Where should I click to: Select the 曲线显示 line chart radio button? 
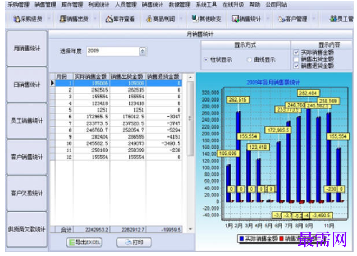coord(249,60)
